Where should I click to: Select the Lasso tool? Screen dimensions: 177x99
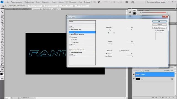(2, 17)
